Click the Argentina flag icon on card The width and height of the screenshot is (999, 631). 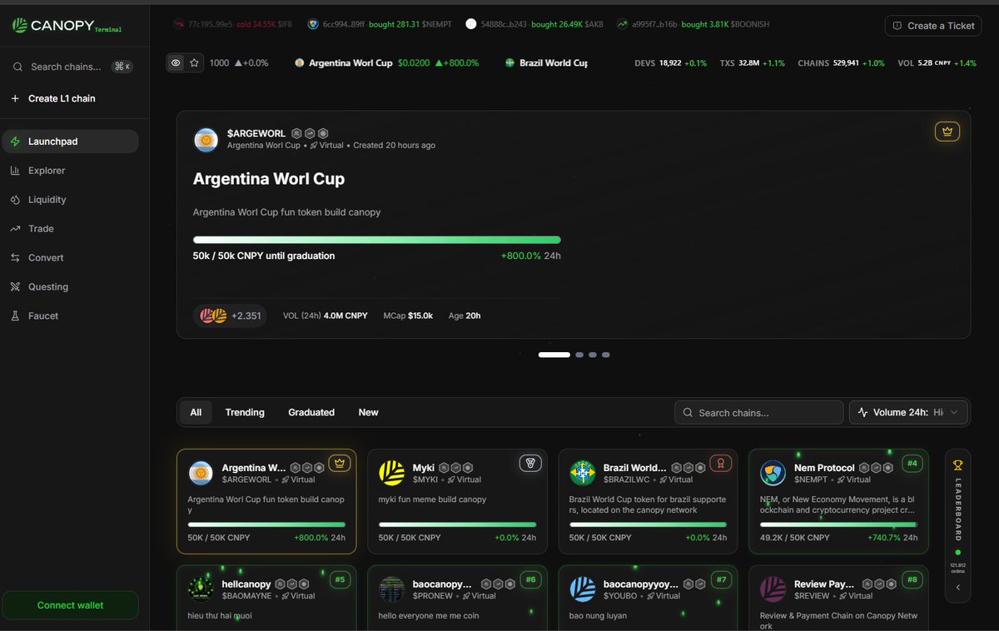point(201,473)
